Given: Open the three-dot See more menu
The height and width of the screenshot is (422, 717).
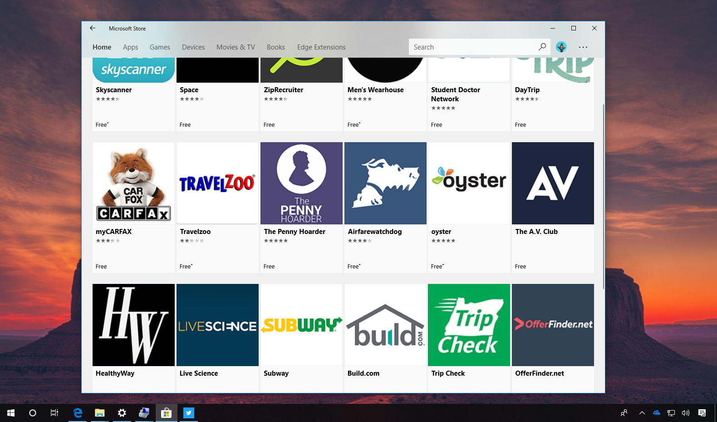Looking at the screenshot, I should [x=583, y=47].
